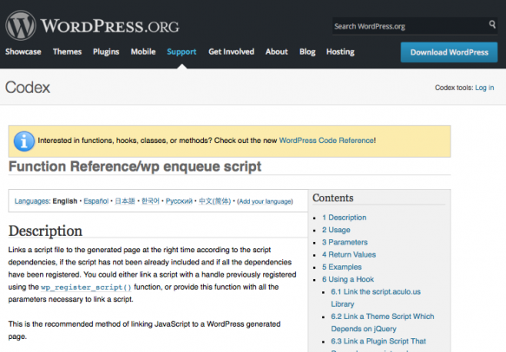Open the Themes menu item
The height and width of the screenshot is (352, 506).
(67, 51)
